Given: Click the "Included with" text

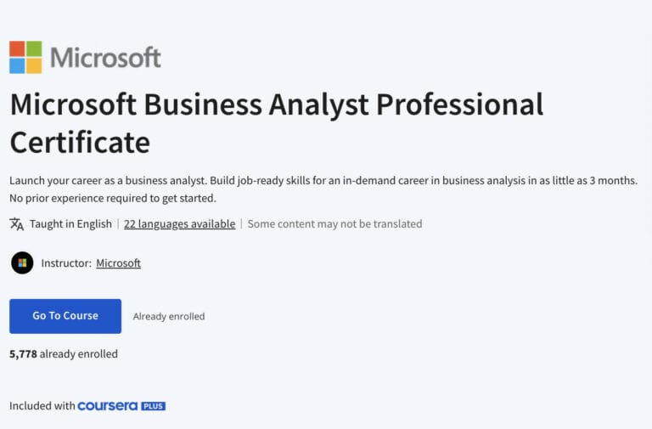Looking at the screenshot, I should (42, 406).
